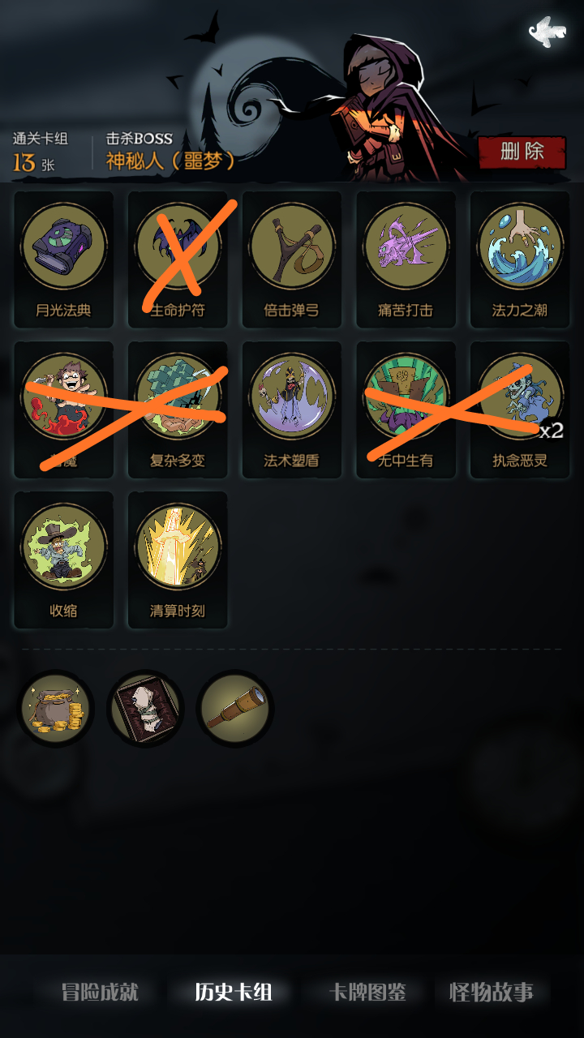Tap the 倍击弹弓 slingshot card
Viewport: 584px width, 1038px height.
(x=291, y=259)
